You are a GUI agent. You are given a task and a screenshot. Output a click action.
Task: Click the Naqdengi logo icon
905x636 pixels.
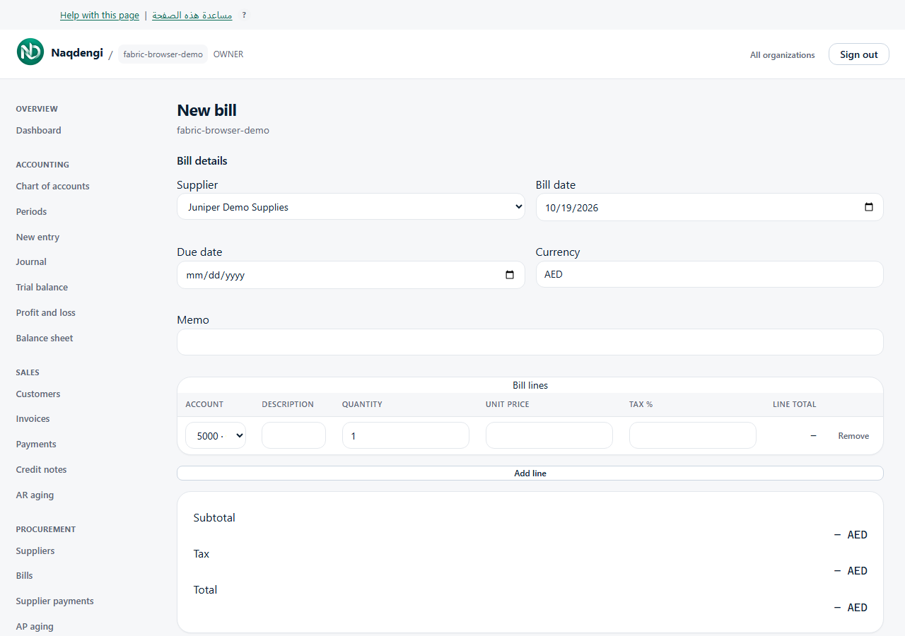pyautogui.click(x=30, y=52)
